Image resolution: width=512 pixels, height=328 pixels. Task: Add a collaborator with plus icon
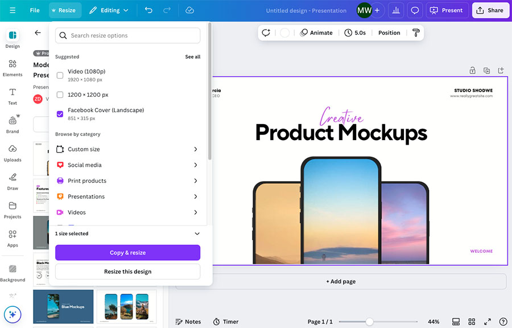coord(377,10)
